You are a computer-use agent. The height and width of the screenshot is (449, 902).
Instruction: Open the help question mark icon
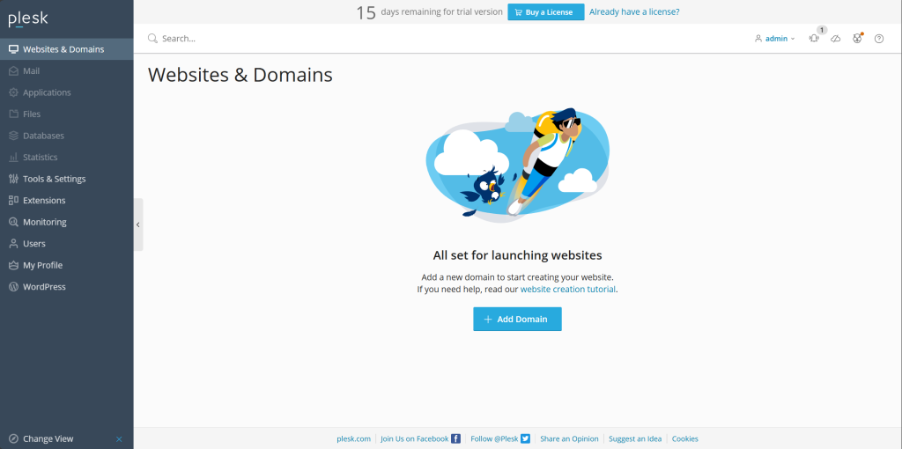(x=878, y=39)
